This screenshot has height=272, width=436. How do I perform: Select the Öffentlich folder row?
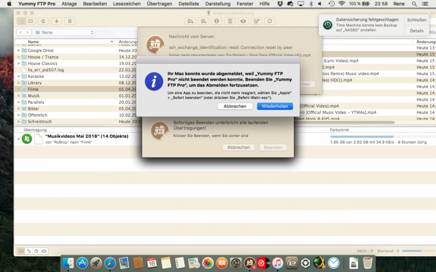pos(76,115)
